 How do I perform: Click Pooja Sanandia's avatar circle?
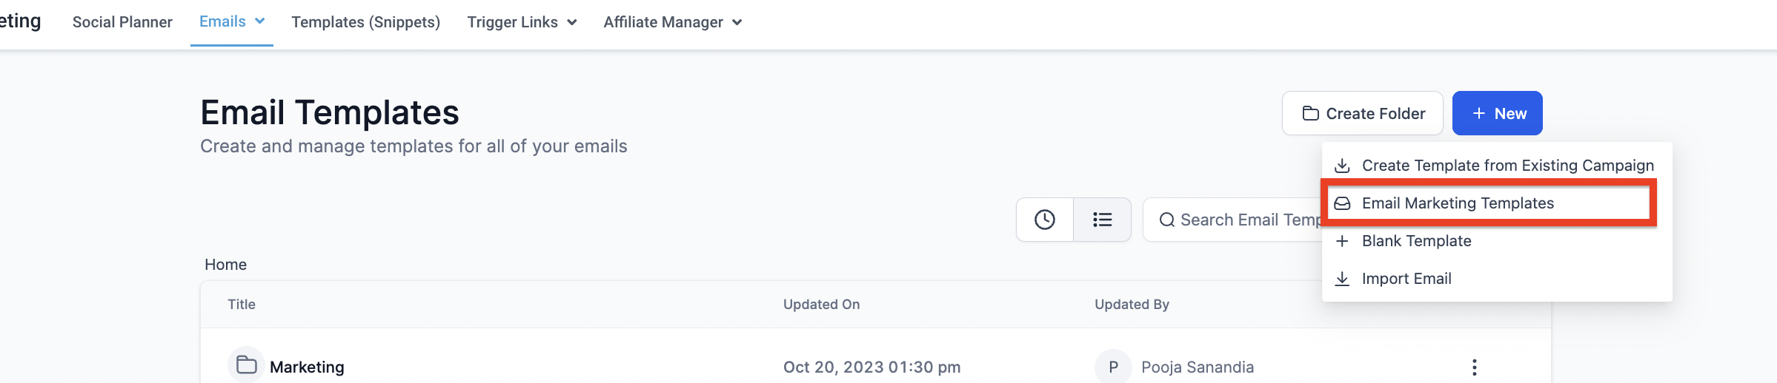click(1112, 367)
